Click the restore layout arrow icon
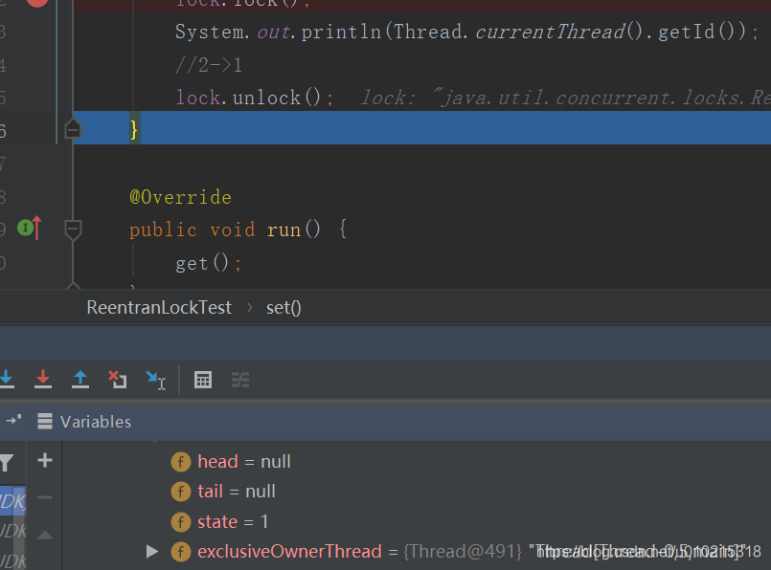The width and height of the screenshot is (771, 570). tap(13, 420)
